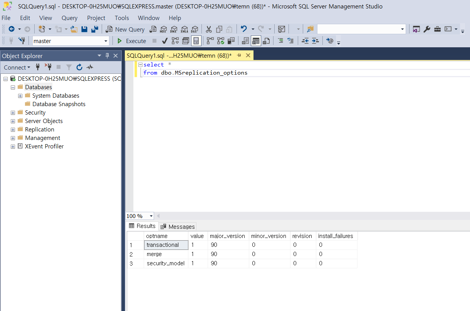The height and width of the screenshot is (311, 470).
Task: Open the File menu
Action: [6, 18]
